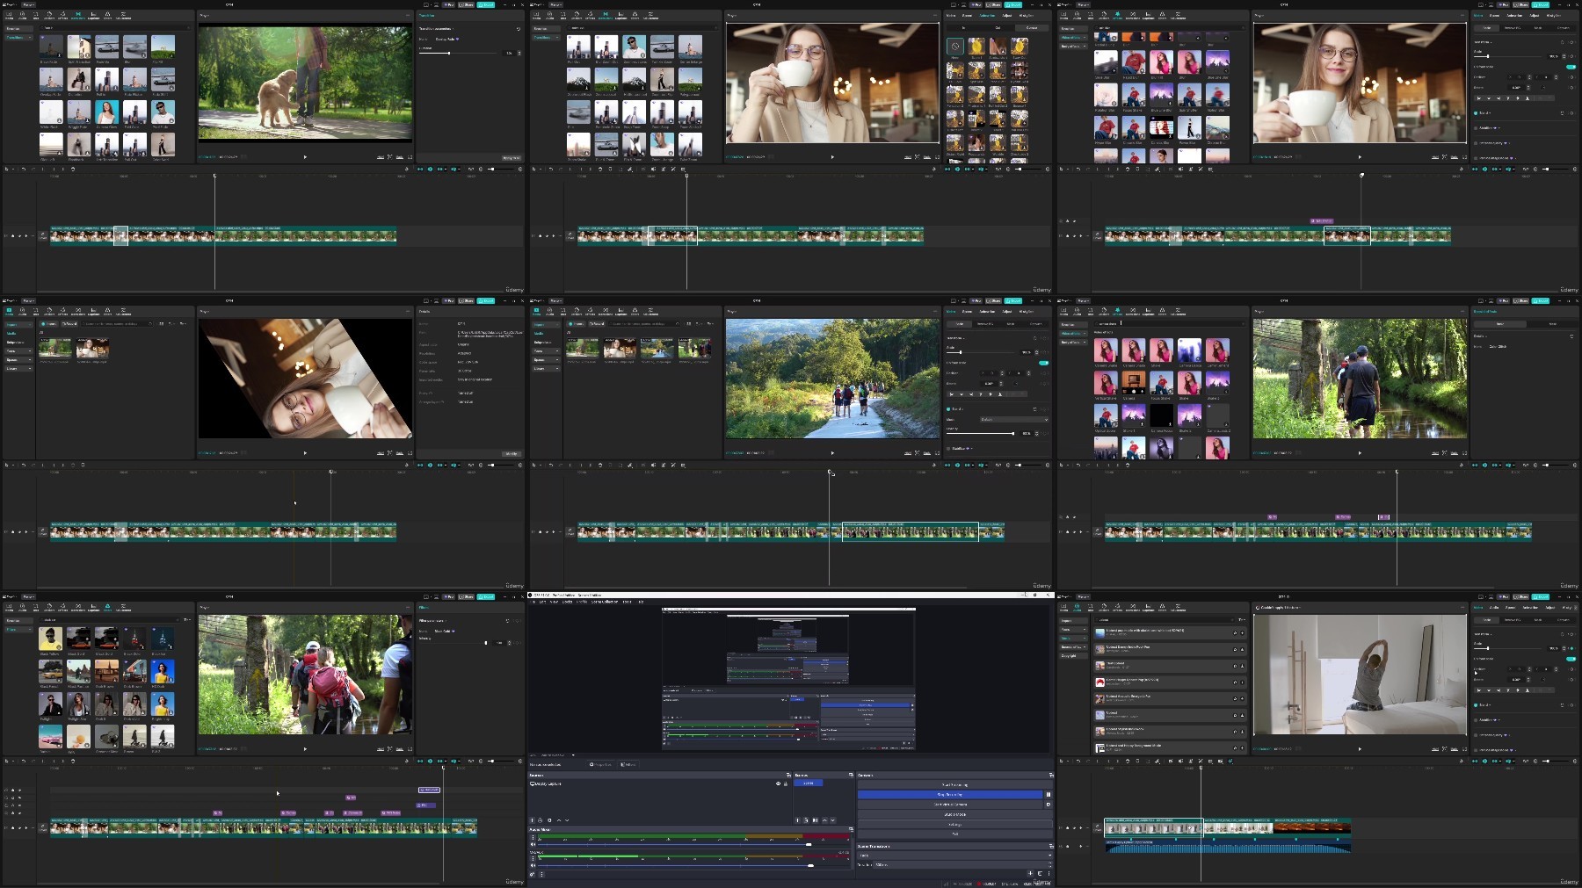The width and height of the screenshot is (1582, 888).
Task: Adjust upper volume slider in OBS Audio Mixer
Action: [x=693, y=844]
